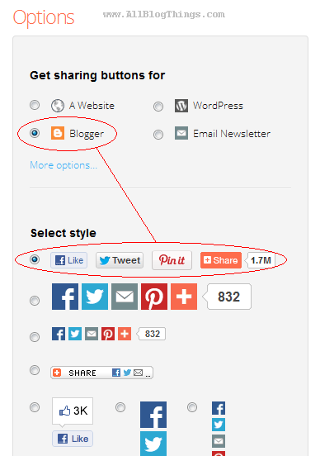The image size is (320, 456).
Task: Click the globe icon beside A Website
Action: (x=58, y=106)
